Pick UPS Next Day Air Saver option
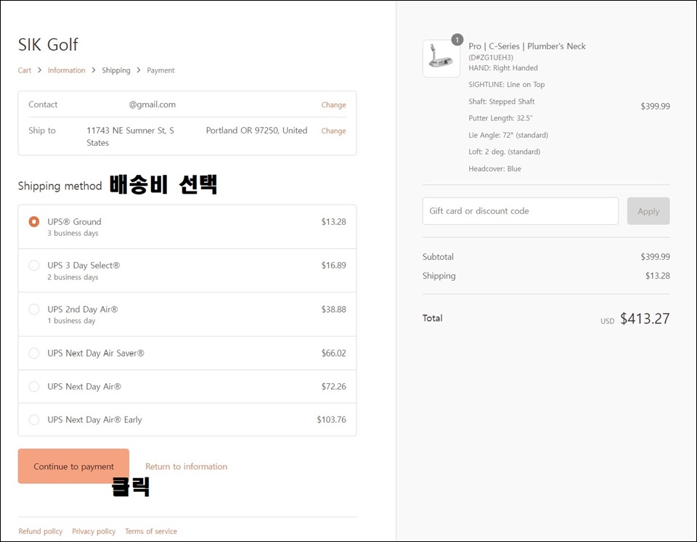Image resolution: width=697 pixels, height=542 pixels. pyautogui.click(x=34, y=353)
